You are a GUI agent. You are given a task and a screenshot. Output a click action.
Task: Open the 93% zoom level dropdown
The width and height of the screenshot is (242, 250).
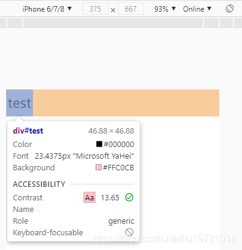pyautogui.click(x=165, y=9)
